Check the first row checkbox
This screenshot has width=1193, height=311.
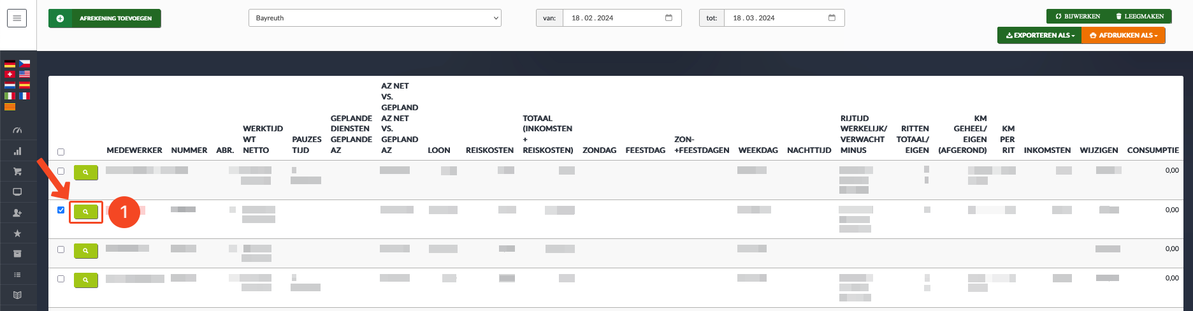coord(61,171)
